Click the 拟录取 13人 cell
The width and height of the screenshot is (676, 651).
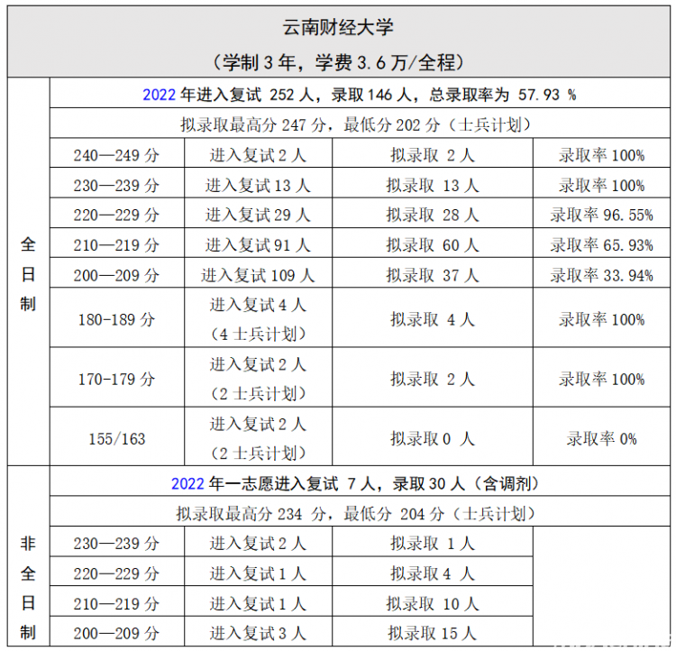[x=433, y=183]
